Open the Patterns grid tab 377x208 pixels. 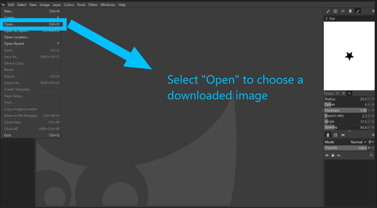click(x=335, y=11)
